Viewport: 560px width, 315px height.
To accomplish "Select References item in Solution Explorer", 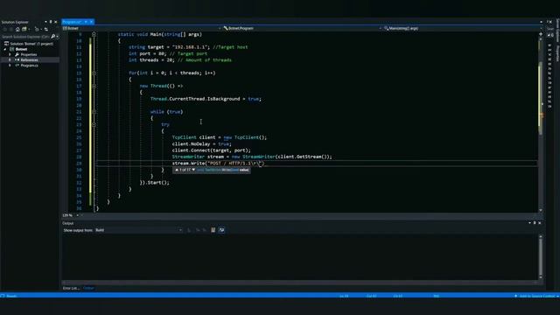I will pos(29,60).
